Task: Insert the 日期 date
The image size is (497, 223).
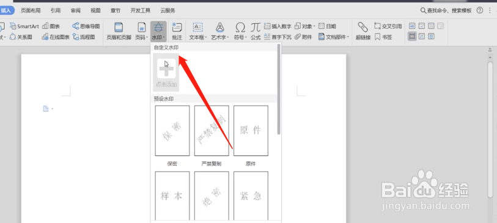Action: (x=327, y=26)
